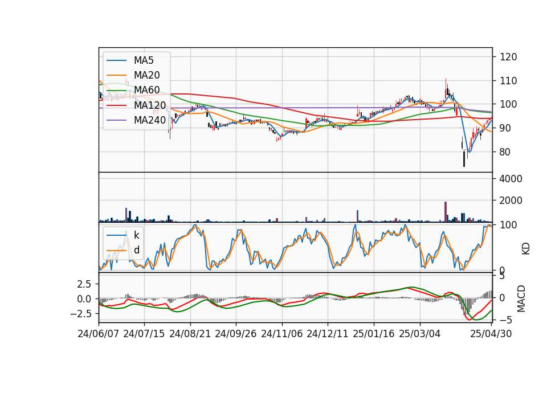547x393 pixels.
Task: Click the 24/09/26 date label
Action: [x=236, y=334]
